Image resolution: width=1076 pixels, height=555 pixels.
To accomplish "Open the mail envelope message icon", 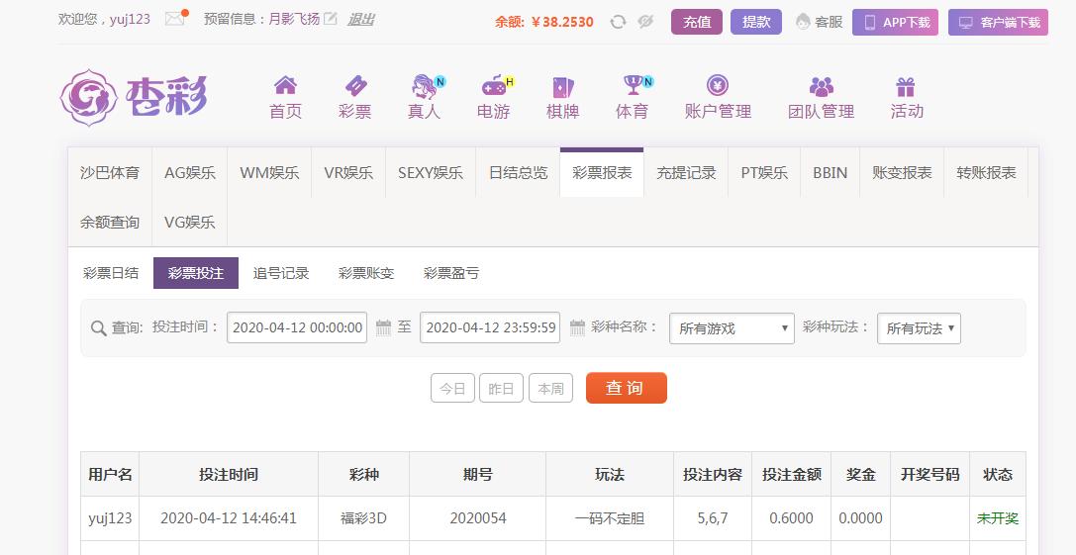I will click(175, 19).
